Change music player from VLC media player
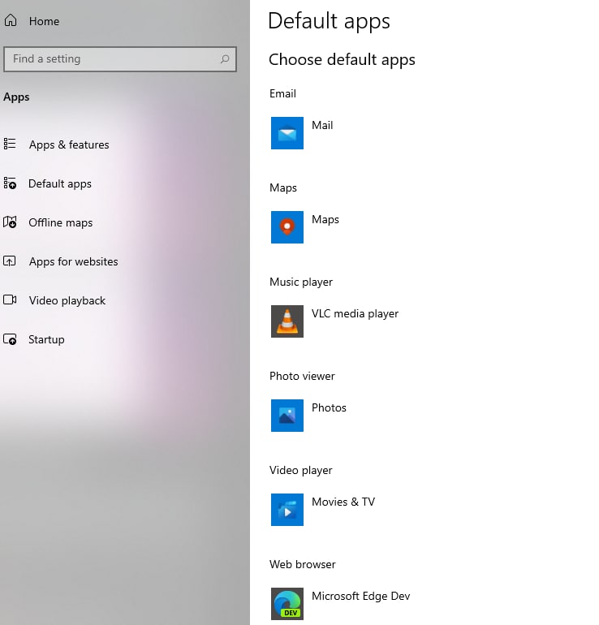 [355, 313]
